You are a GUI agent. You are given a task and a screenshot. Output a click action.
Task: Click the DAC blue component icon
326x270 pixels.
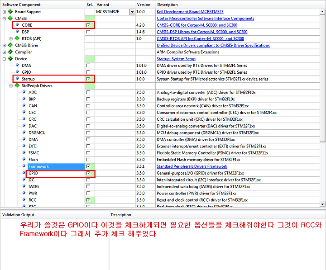(x=24, y=126)
